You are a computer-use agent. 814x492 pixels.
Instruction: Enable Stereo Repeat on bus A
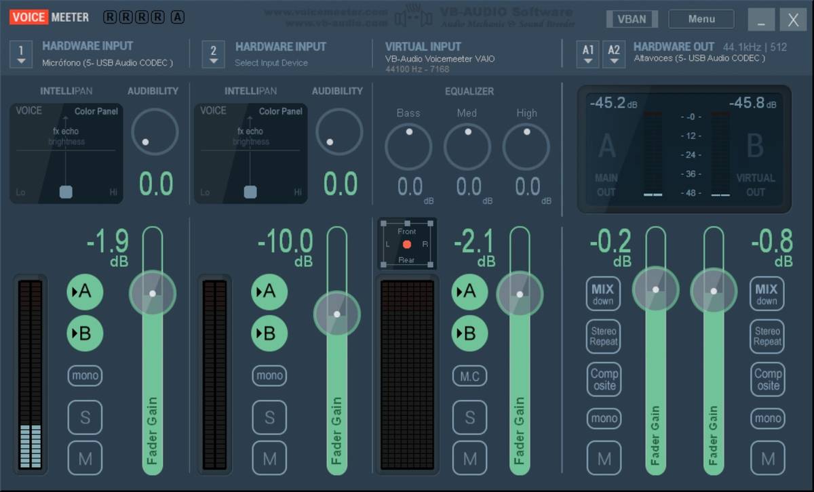click(x=603, y=336)
